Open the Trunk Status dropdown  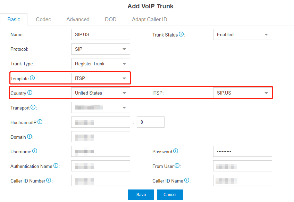tap(242, 34)
